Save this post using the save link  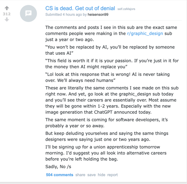(91, 175)
